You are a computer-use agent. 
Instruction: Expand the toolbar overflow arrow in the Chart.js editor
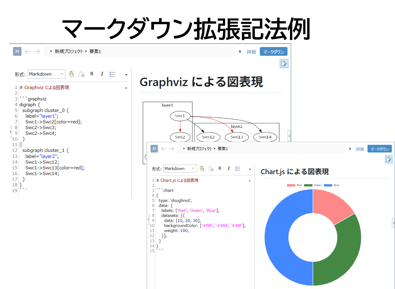250,169
